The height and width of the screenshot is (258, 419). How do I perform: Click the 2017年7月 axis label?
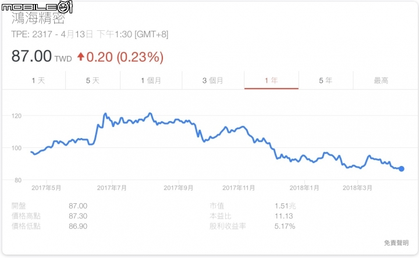tap(112, 188)
